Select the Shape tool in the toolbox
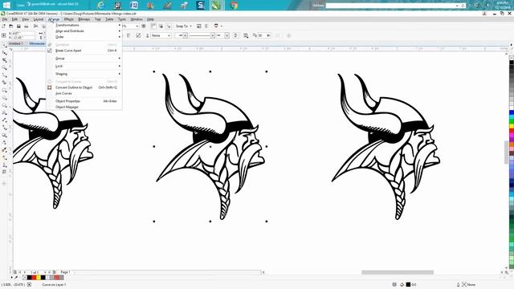Viewport: 514px width, 289px height. pyautogui.click(x=4, y=53)
